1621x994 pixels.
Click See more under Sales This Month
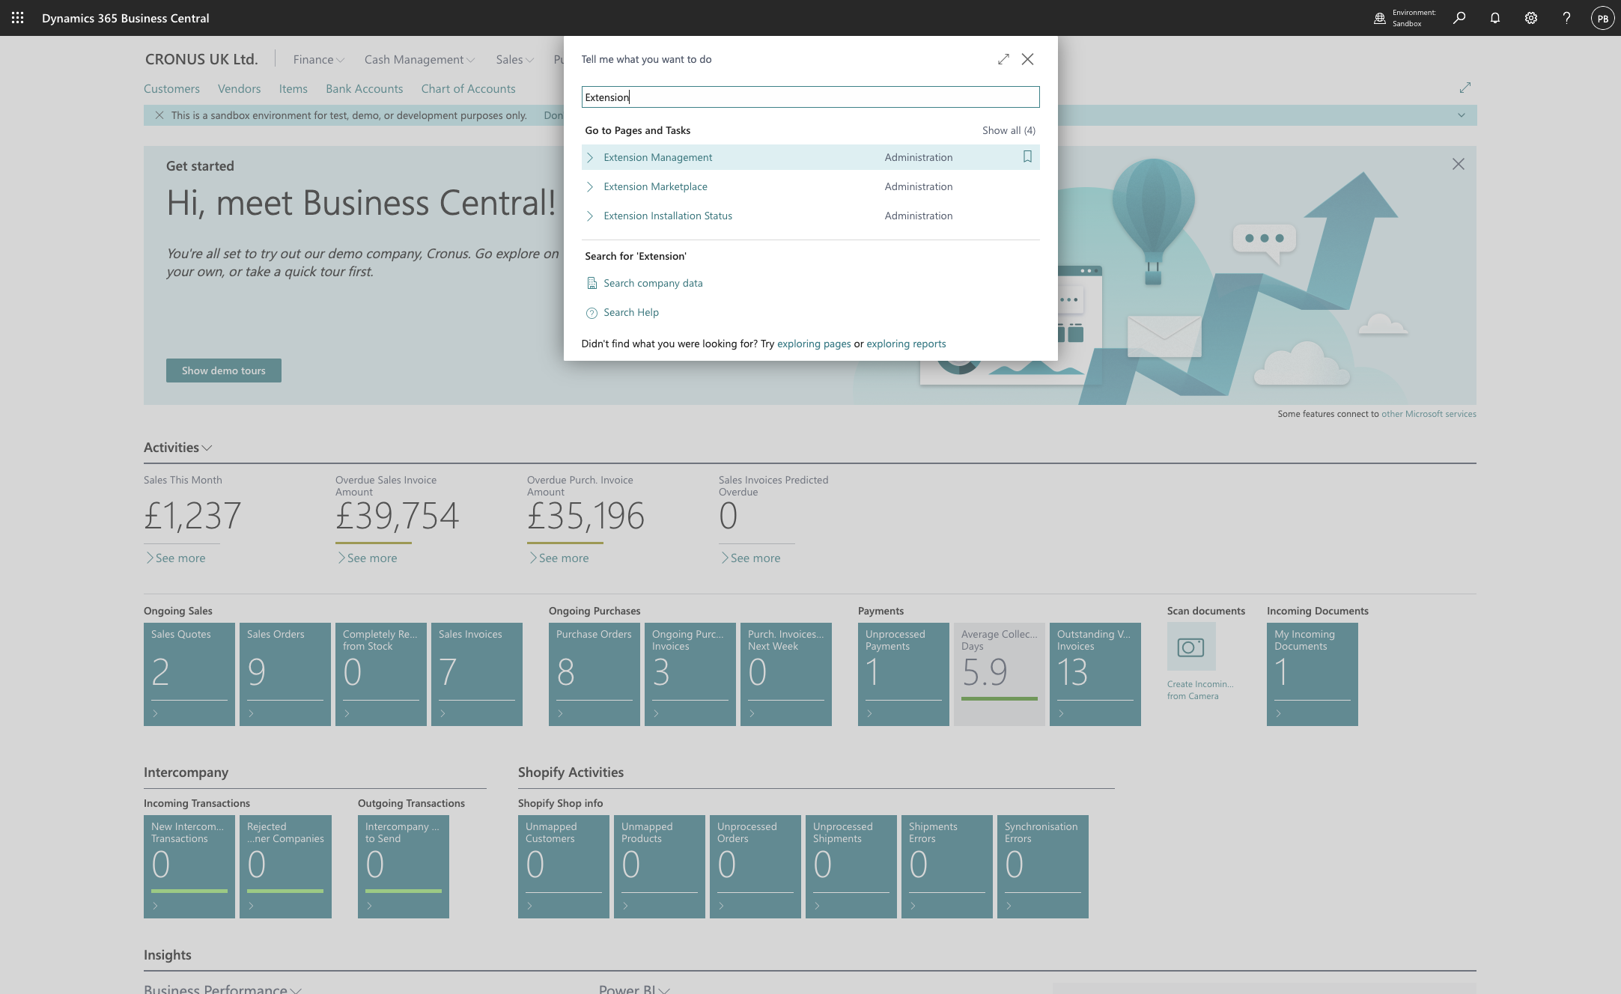click(x=176, y=558)
